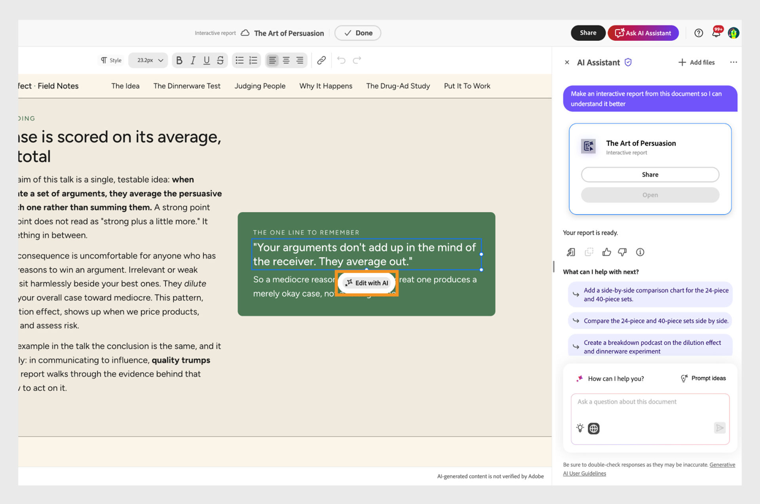Open the help question mark icon
The height and width of the screenshot is (504, 760).
(699, 33)
